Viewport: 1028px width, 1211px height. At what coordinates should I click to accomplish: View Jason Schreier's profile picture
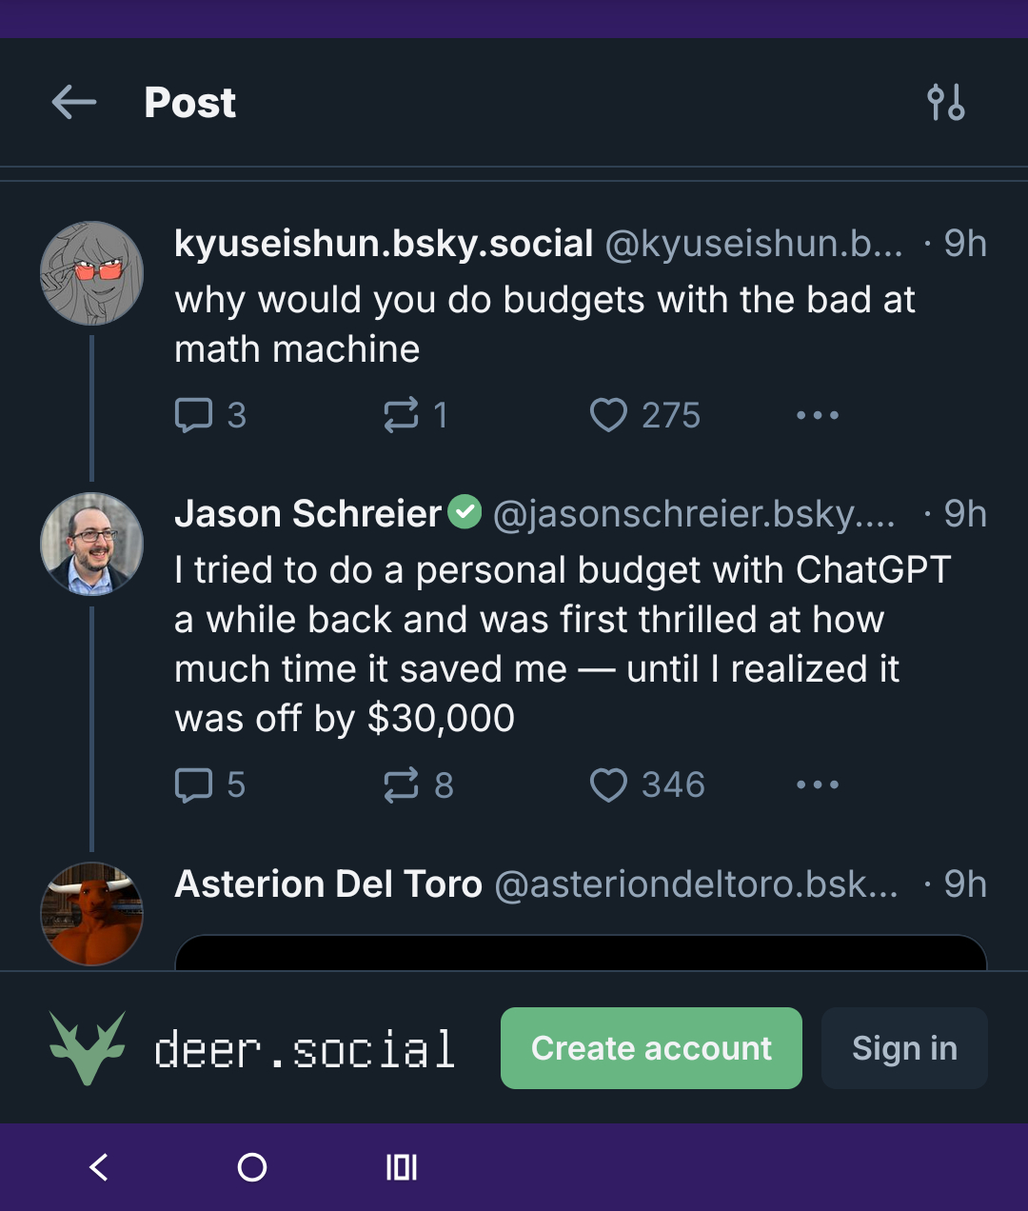pos(92,544)
